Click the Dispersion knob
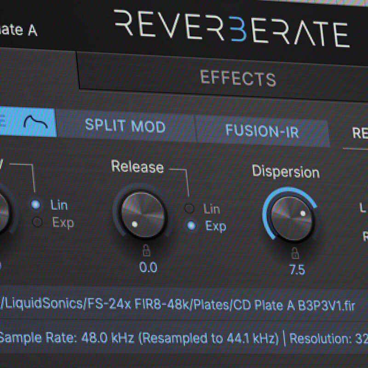Screen dimensions: 368x368 pyautogui.click(x=292, y=218)
